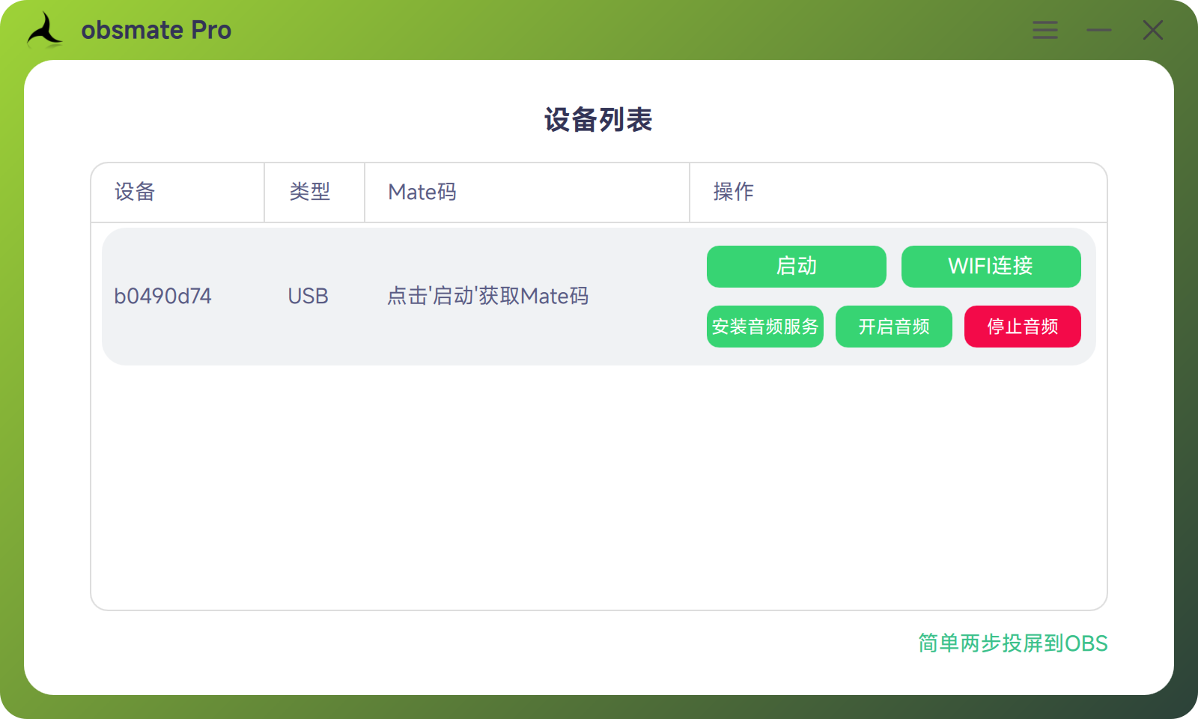1198x719 pixels.
Task: Click the USB connection type cell
Action: point(308,296)
